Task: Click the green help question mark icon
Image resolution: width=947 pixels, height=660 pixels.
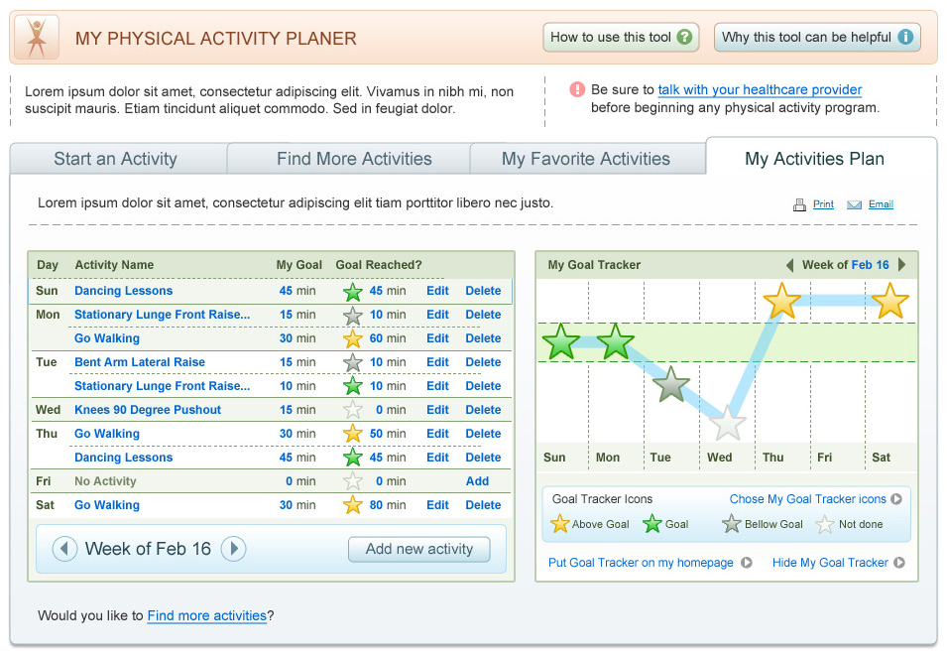Action: tap(684, 38)
